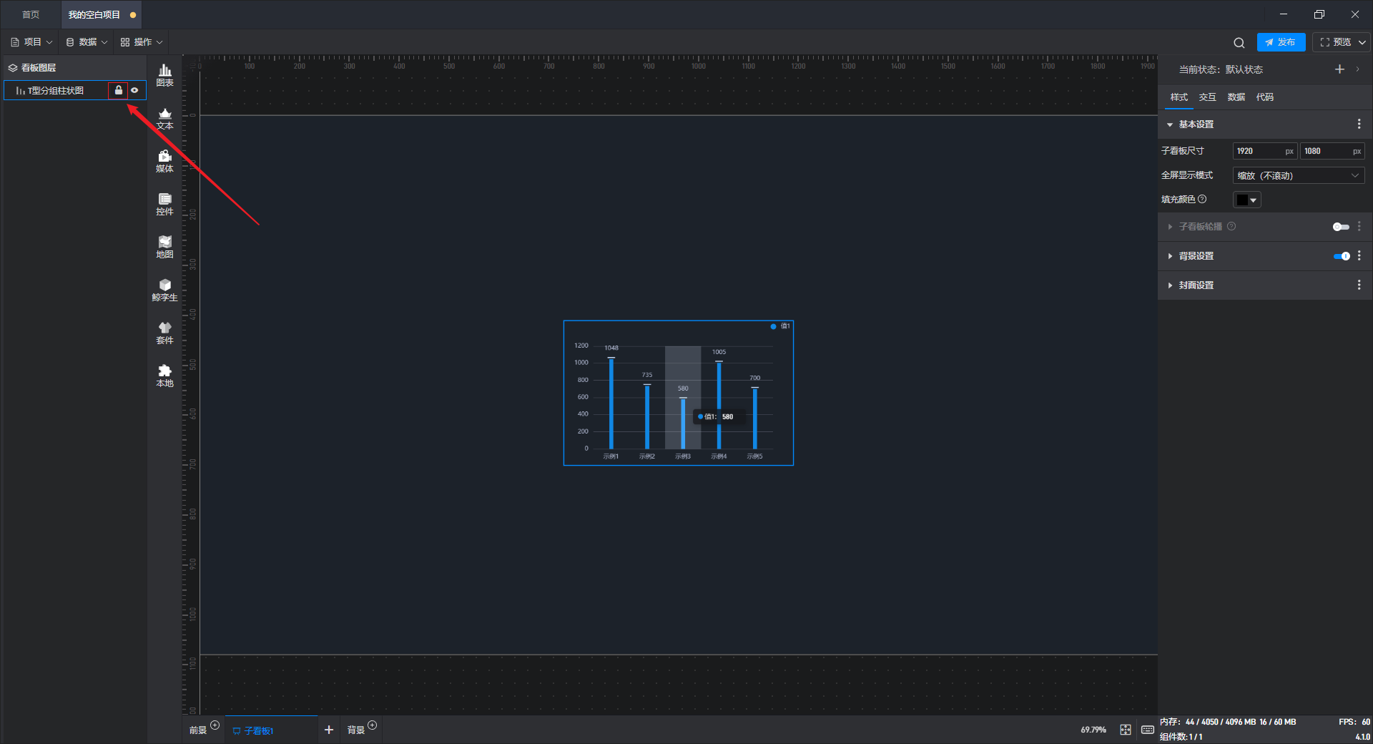Open the 文本 text components panel

tap(164, 118)
